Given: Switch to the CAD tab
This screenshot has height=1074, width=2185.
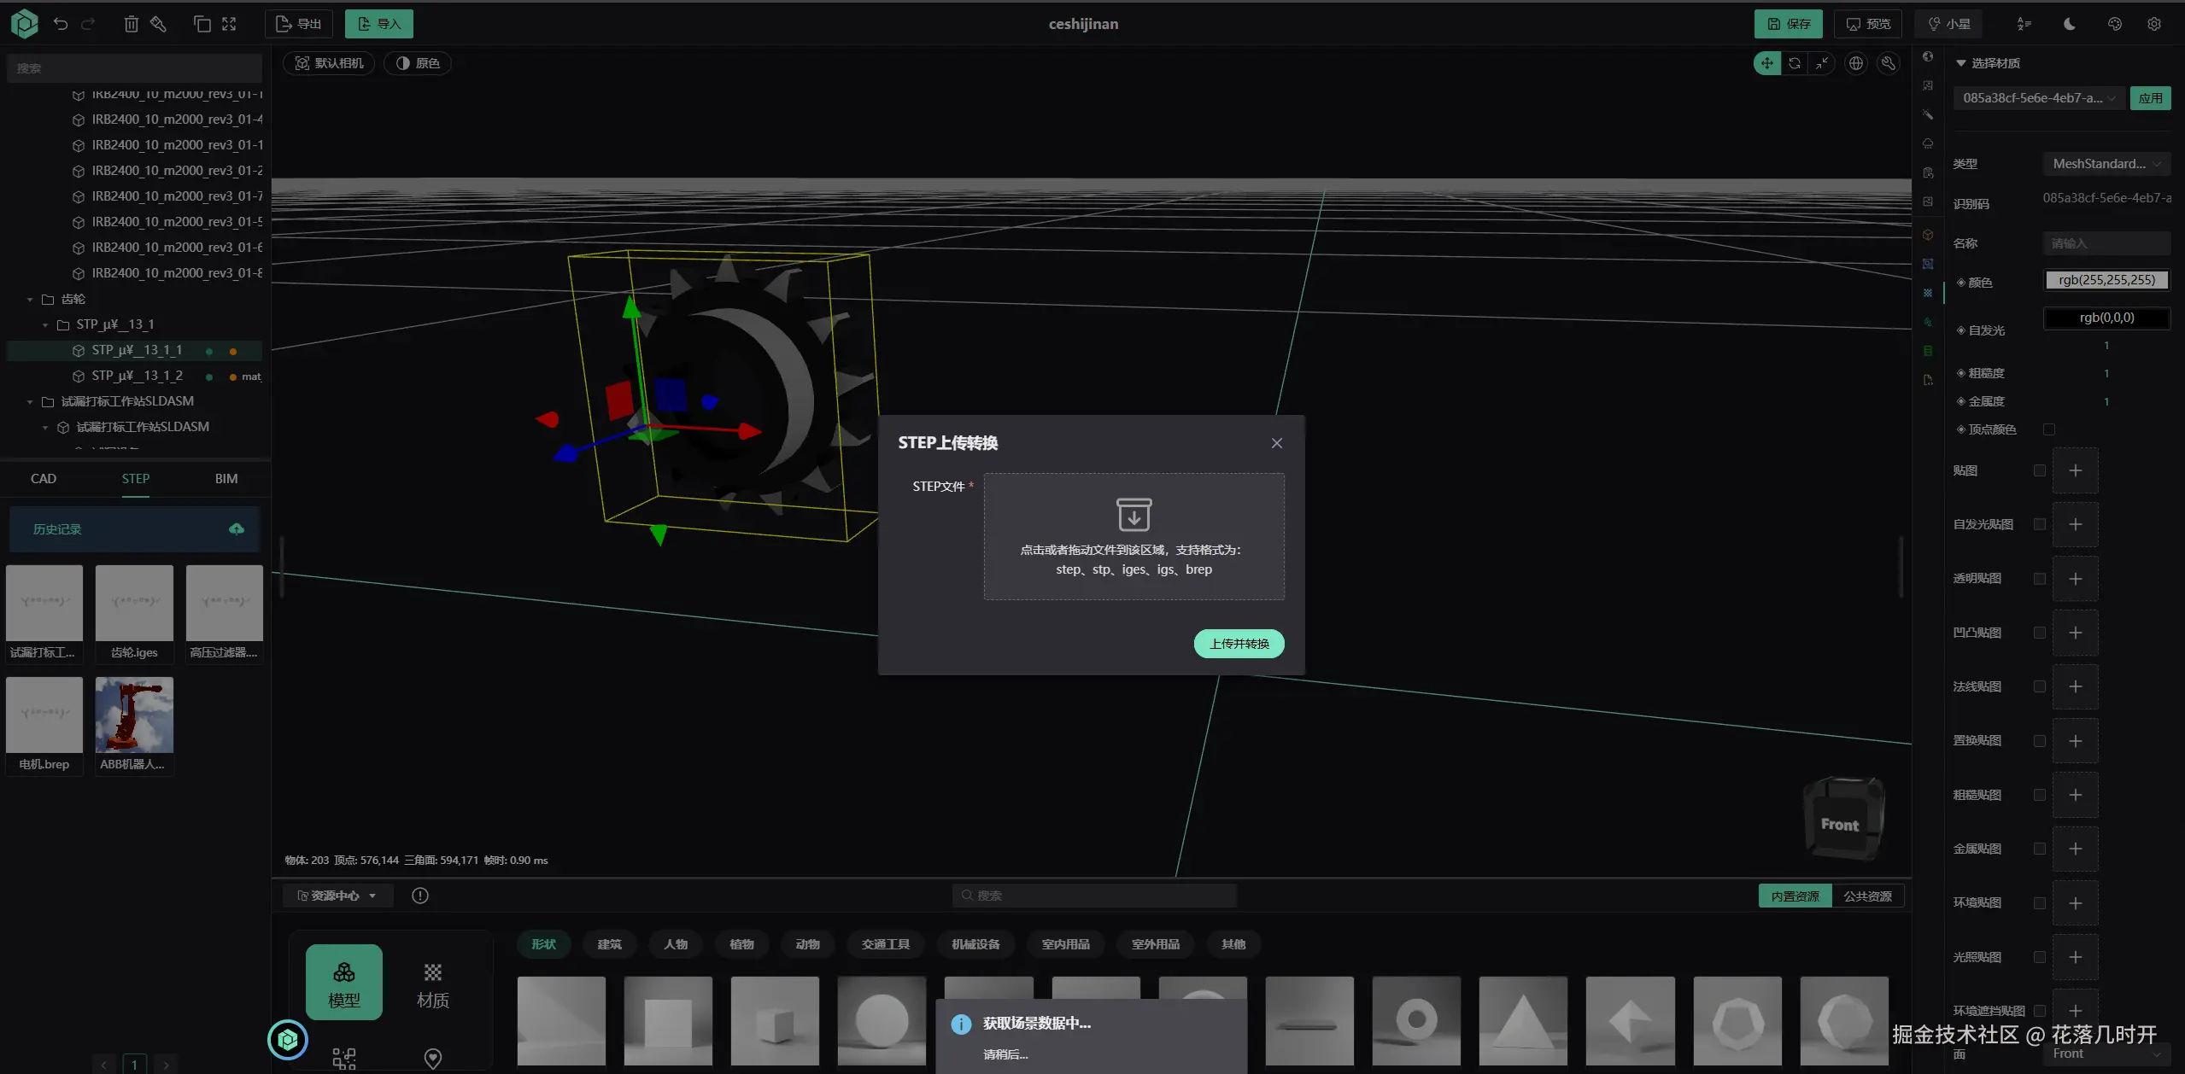Looking at the screenshot, I should coord(44,479).
